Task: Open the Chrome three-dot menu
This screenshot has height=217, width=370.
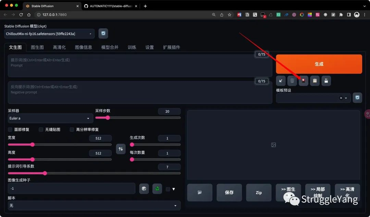Action: tap(365, 15)
